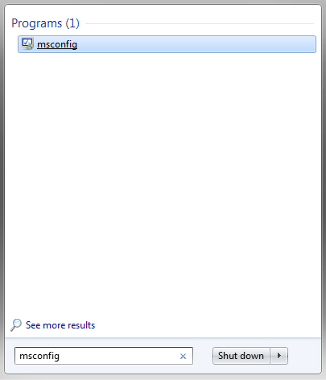The width and height of the screenshot is (326, 380).
Task: Click the msconfig program icon
Action: [27, 44]
